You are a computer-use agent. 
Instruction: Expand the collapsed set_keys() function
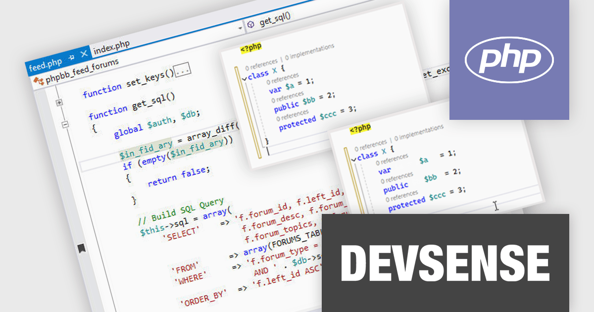(x=59, y=103)
